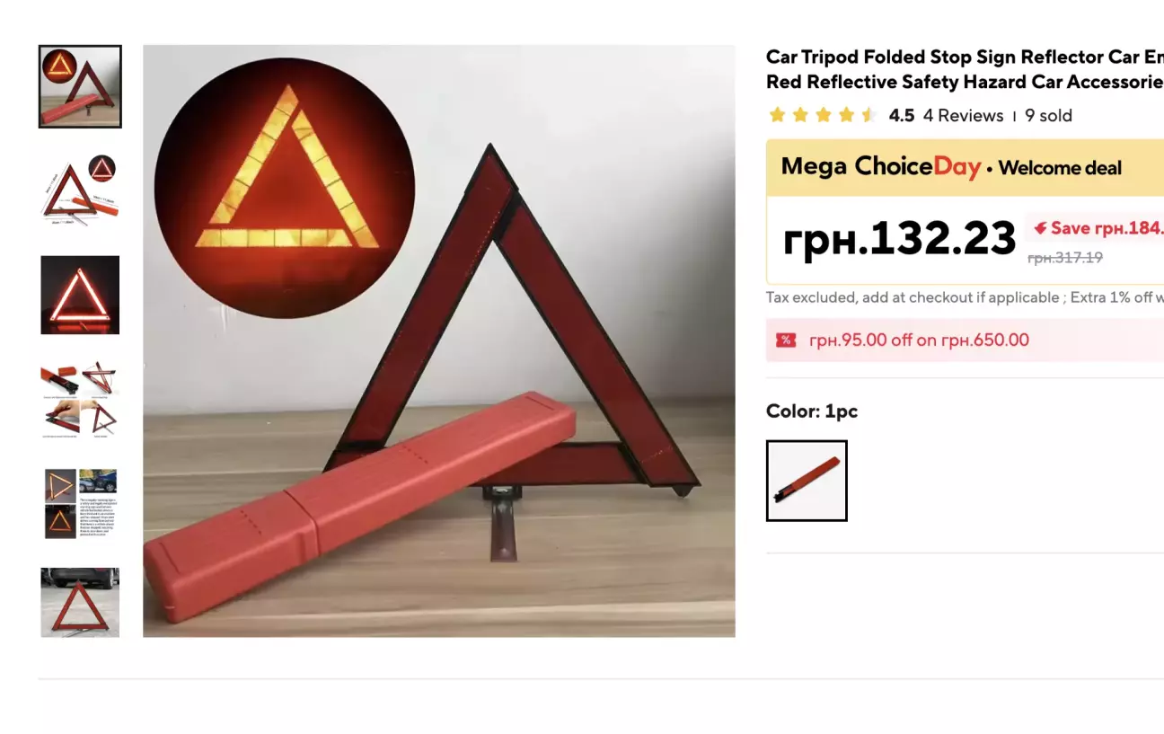Click the product title text

(965, 69)
